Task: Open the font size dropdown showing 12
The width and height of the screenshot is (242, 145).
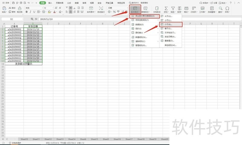Action: [x=48, y=8]
